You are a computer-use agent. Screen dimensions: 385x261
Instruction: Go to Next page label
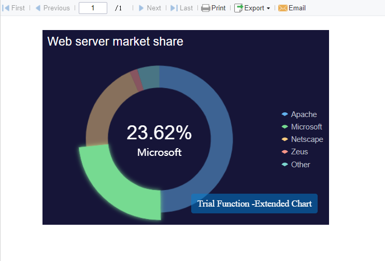coord(154,8)
